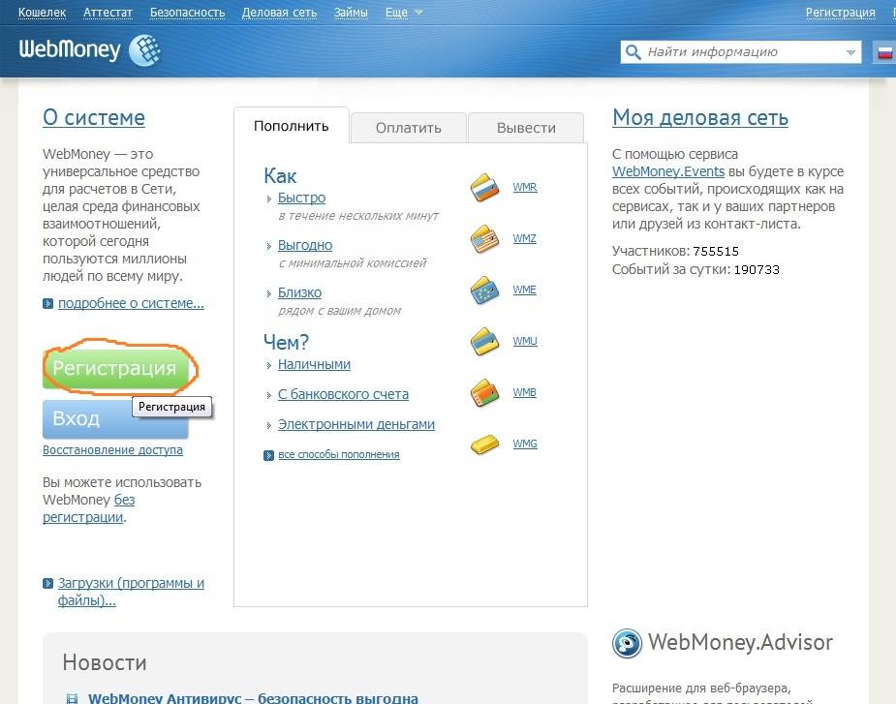Open 'все способы пополнения' link
Viewport: 896px width, 704px height.
point(339,455)
